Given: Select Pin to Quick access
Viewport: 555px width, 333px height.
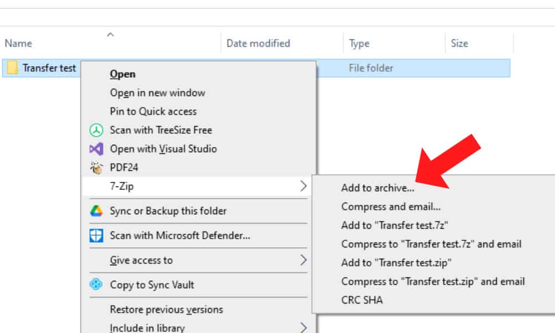Looking at the screenshot, I should pyautogui.click(x=153, y=112).
